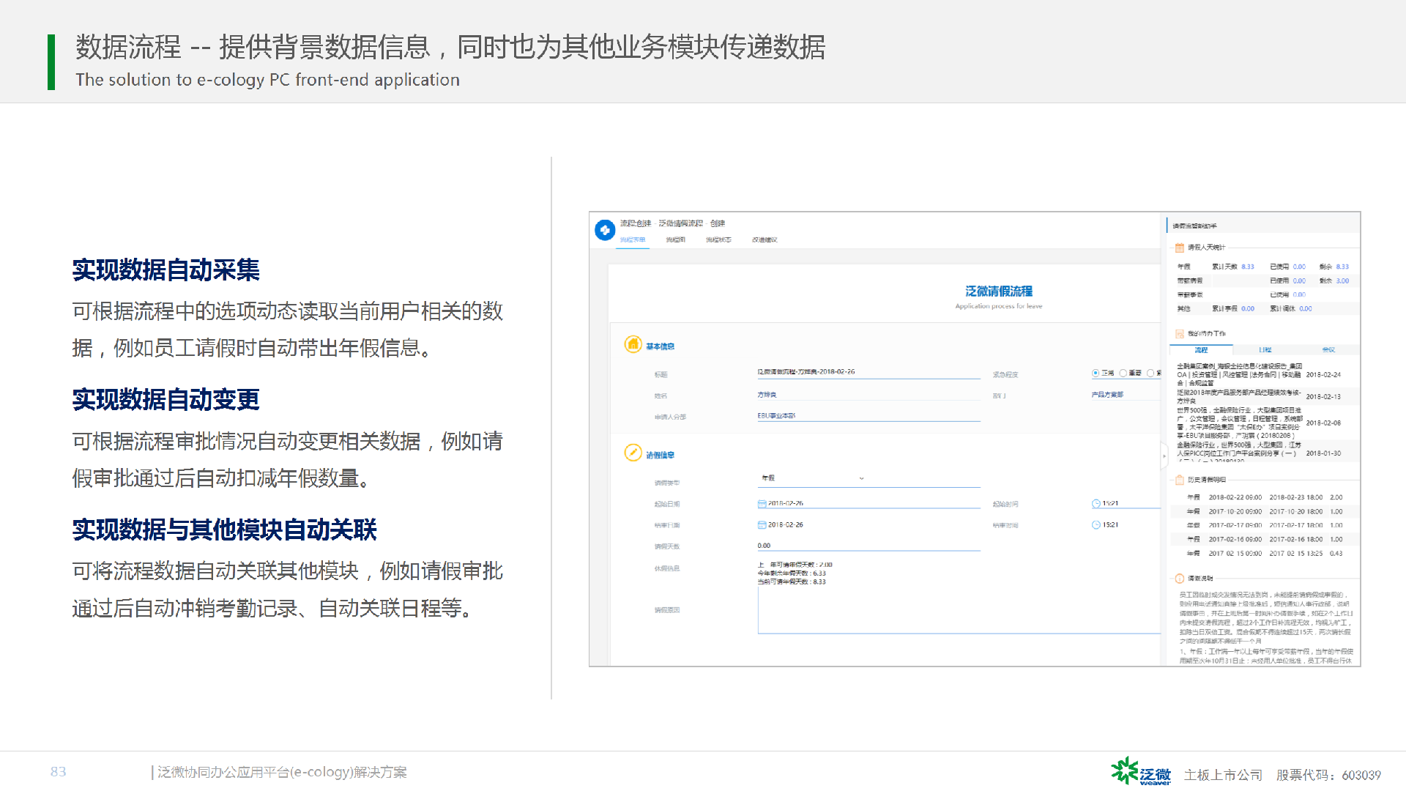The height and width of the screenshot is (791, 1406).
Task: Click the blue workflow logo icon
Action: pos(605,230)
